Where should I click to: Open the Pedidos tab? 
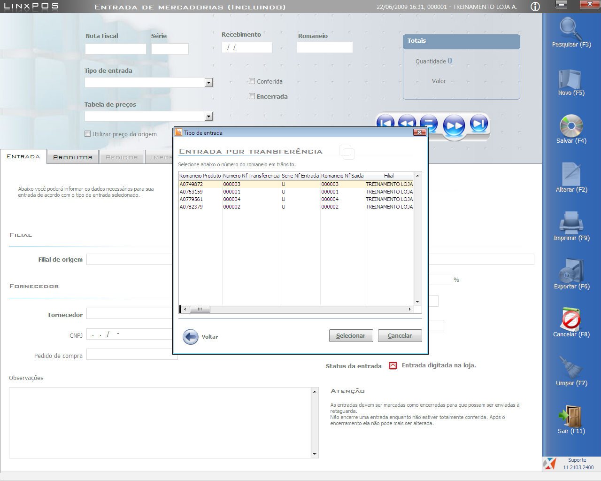pos(122,157)
